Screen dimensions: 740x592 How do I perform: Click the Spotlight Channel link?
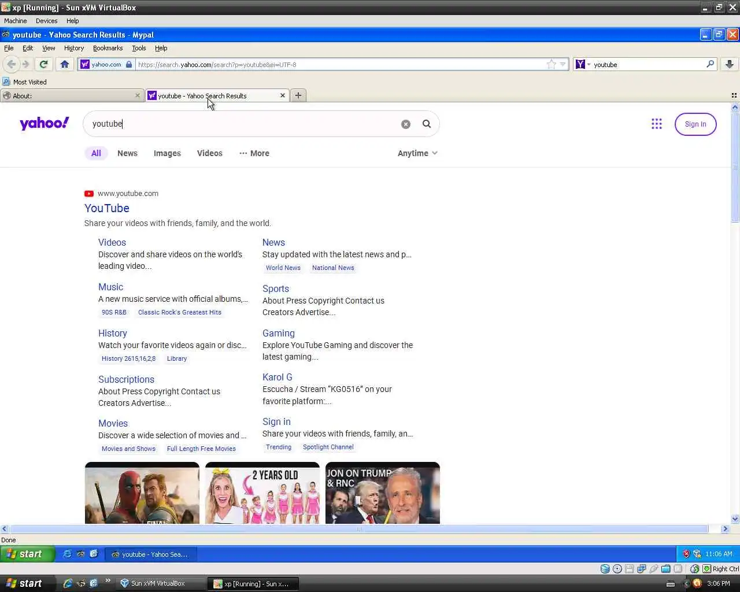pyautogui.click(x=328, y=447)
